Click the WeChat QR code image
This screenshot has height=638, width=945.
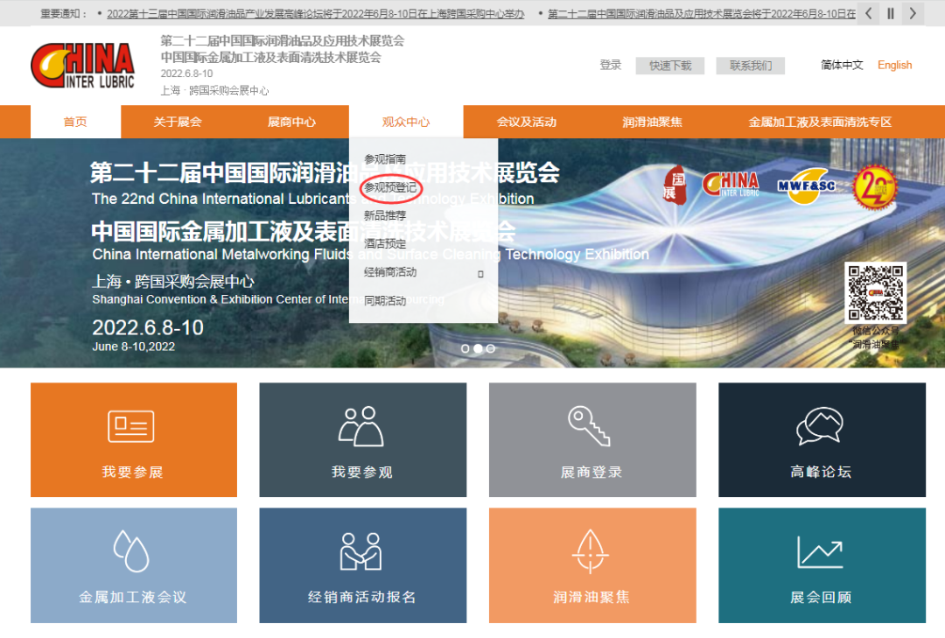[x=876, y=292]
